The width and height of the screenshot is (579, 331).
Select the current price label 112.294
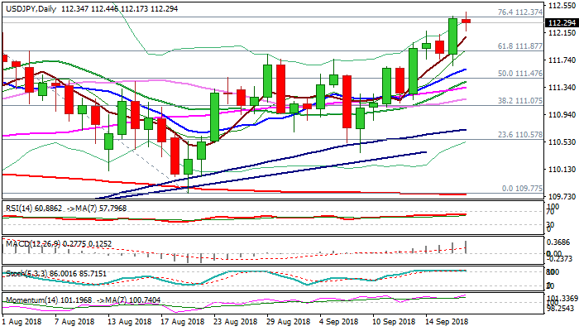tap(561, 22)
